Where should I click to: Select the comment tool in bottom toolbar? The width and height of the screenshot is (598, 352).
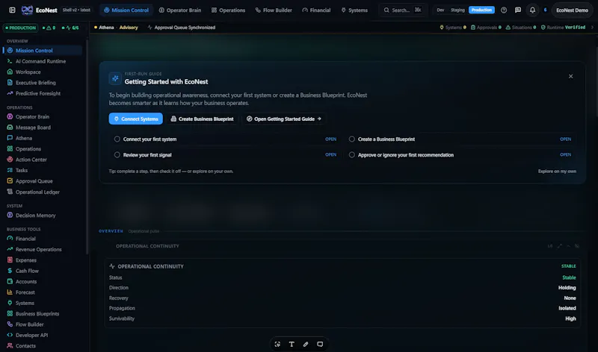coord(320,344)
